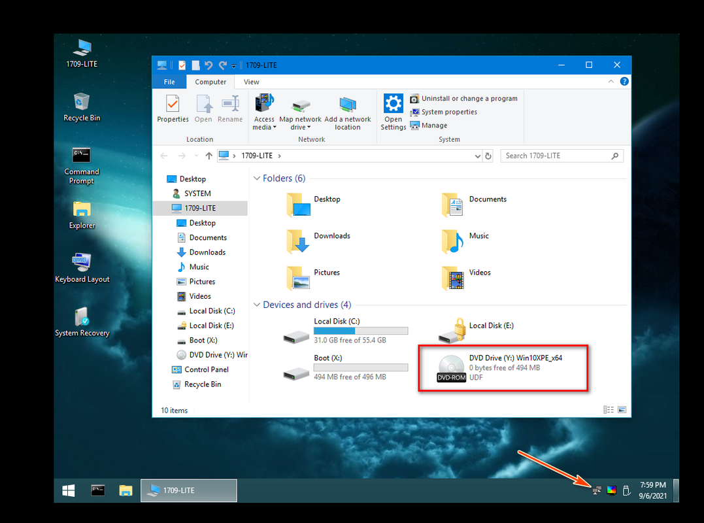704x523 pixels.
Task: Go up one level with Up arrow
Action: point(209,156)
